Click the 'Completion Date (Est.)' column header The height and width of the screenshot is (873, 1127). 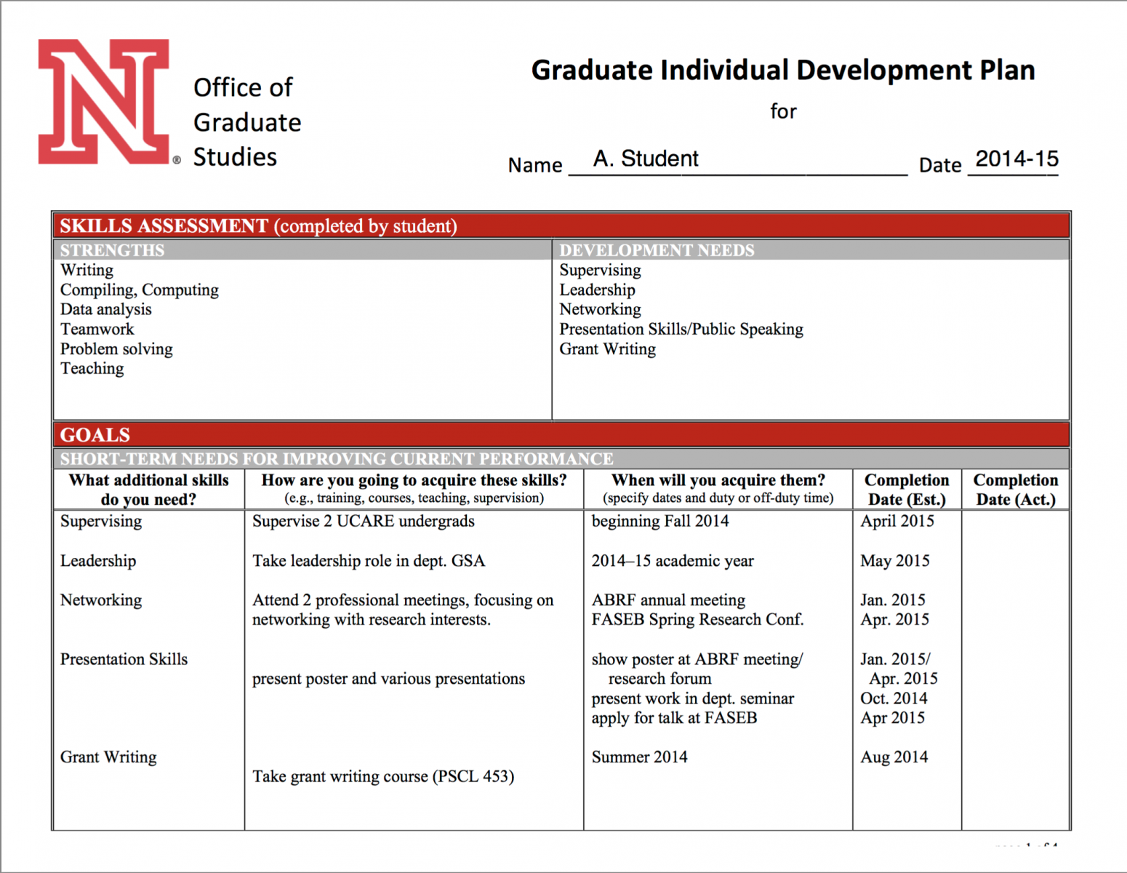907,490
